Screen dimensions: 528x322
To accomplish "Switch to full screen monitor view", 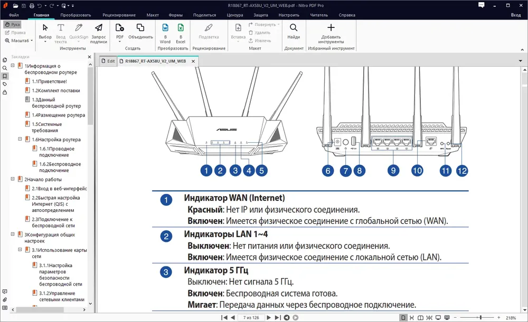I will (438, 318).
